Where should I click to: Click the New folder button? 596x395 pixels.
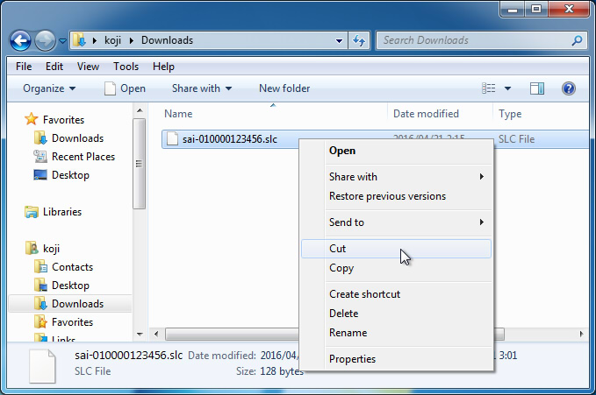pos(284,88)
